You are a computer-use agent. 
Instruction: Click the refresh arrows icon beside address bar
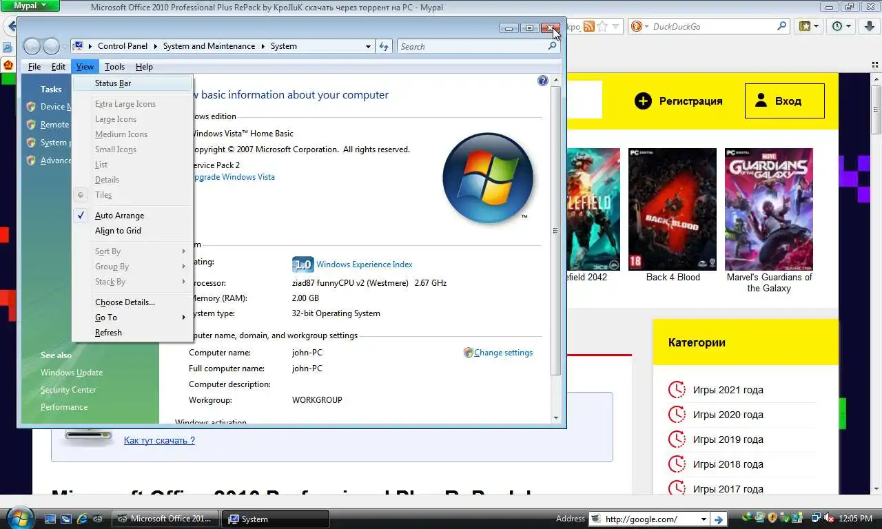click(384, 46)
